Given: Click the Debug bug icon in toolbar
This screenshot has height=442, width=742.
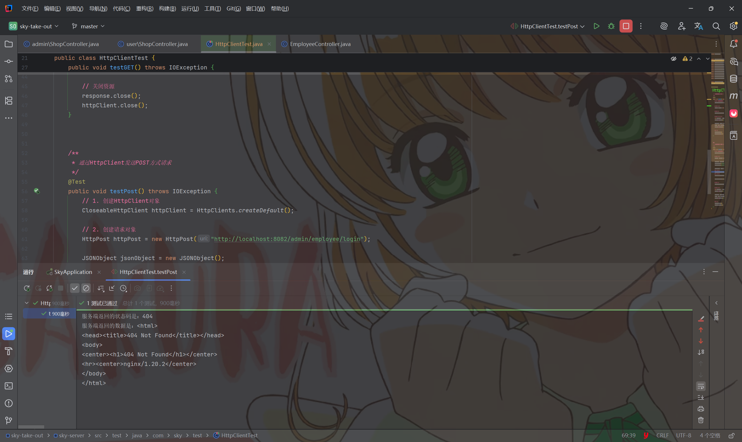Looking at the screenshot, I should pos(611,26).
